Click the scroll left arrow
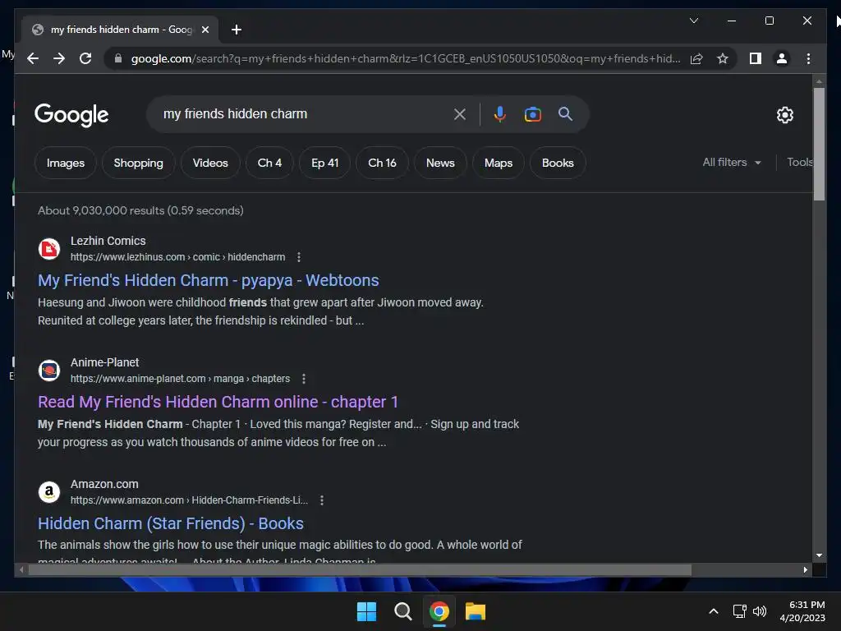 (x=21, y=570)
